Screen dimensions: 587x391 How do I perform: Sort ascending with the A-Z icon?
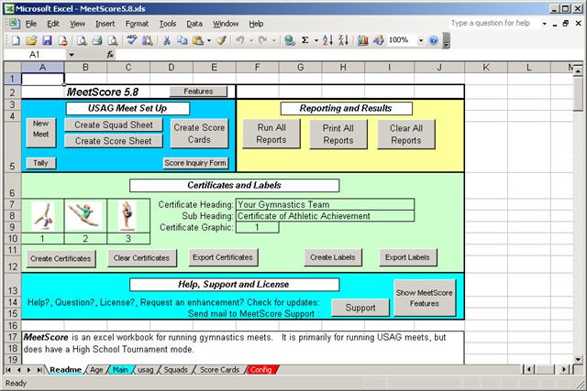(x=328, y=40)
